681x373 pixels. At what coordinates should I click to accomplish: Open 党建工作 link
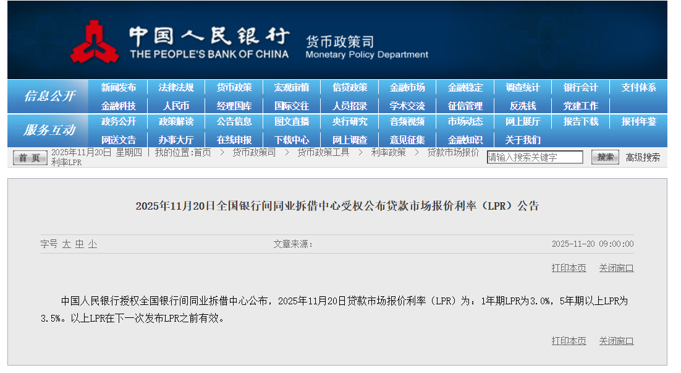click(581, 106)
